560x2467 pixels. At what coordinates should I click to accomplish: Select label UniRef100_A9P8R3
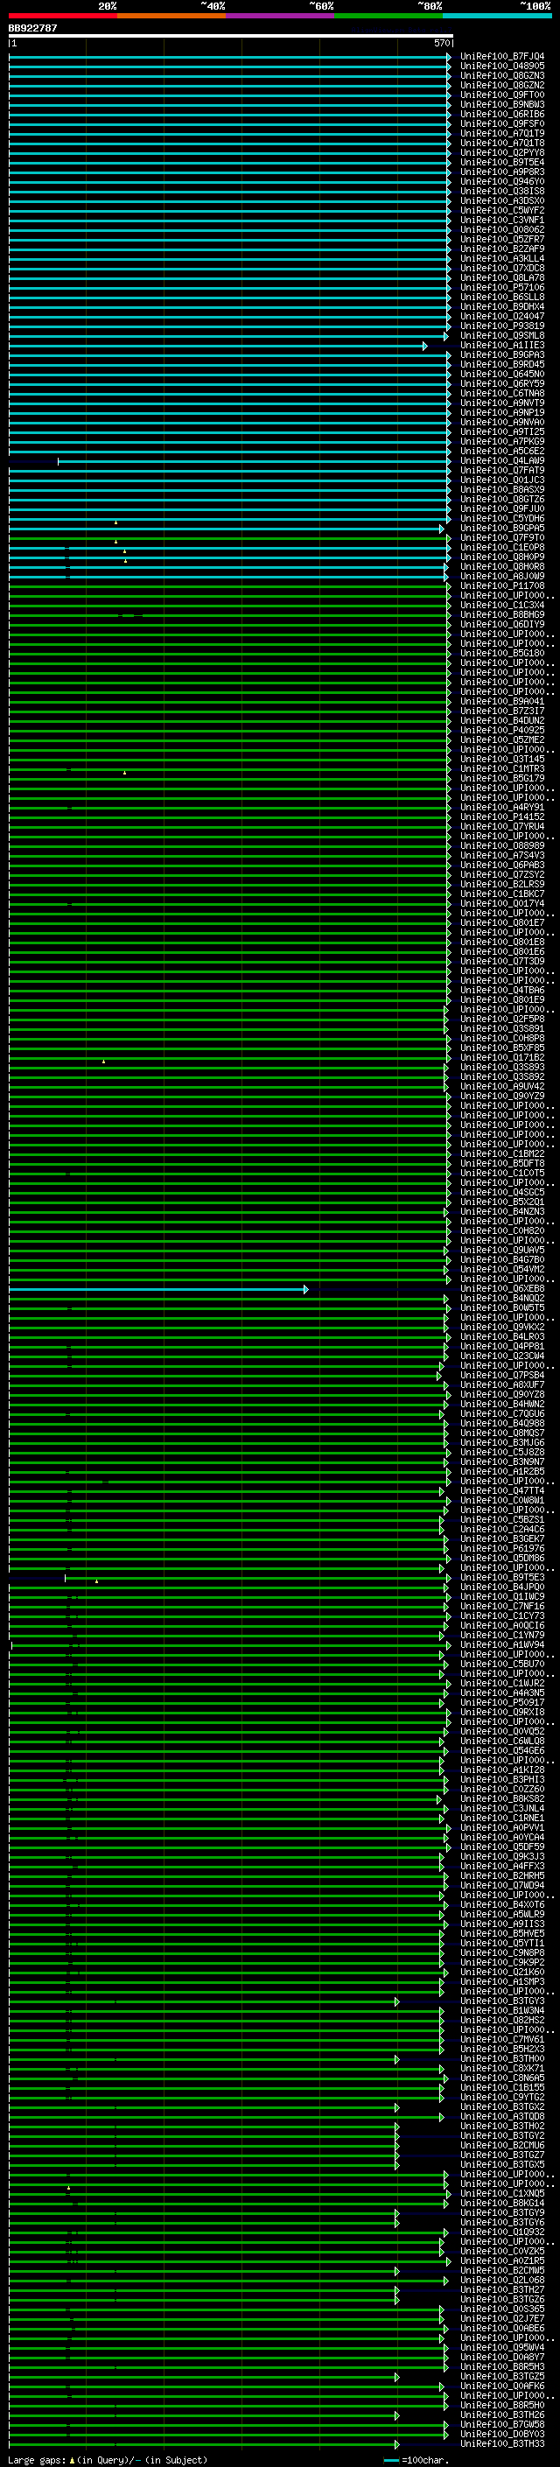502,172
